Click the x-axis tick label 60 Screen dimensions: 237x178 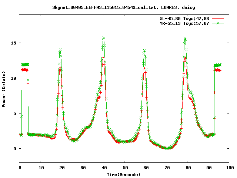coord(146,168)
